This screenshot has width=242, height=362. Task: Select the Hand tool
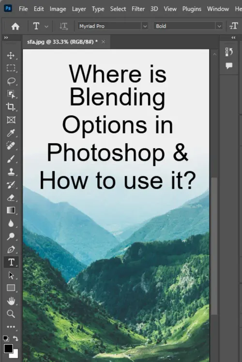11,301
